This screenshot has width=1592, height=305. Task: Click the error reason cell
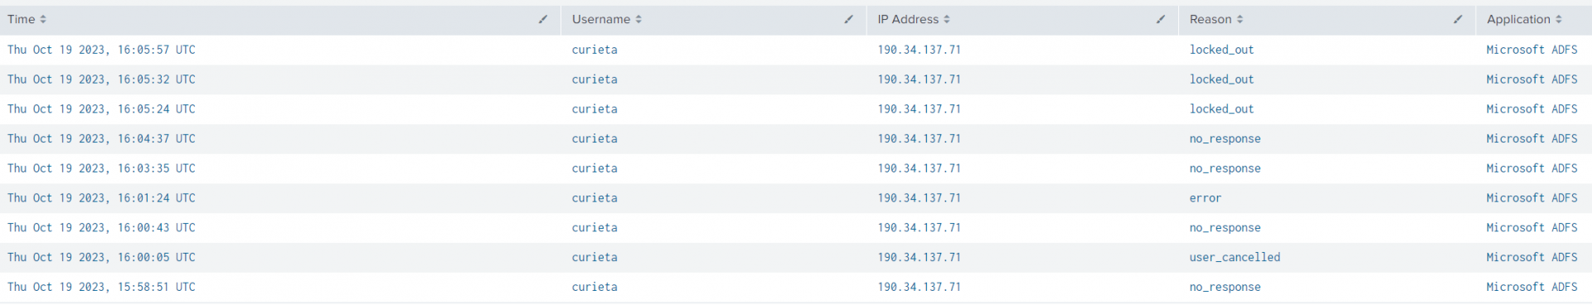pyautogui.click(x=1206, y=198)
